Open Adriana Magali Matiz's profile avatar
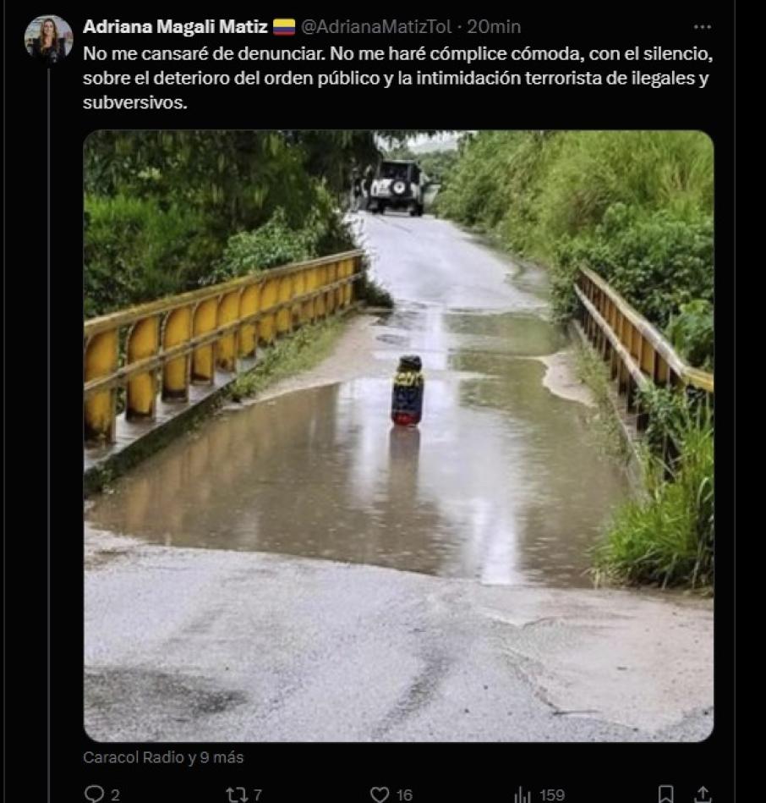The height and width of the screenshot is (803, 766). (x=48, y=39)
